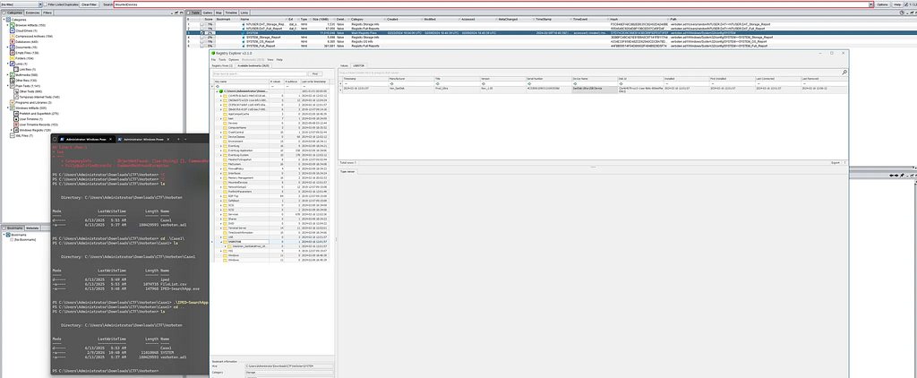Open the Tools menu in Registry Explorer
The image size is (917, 378).
222,60
